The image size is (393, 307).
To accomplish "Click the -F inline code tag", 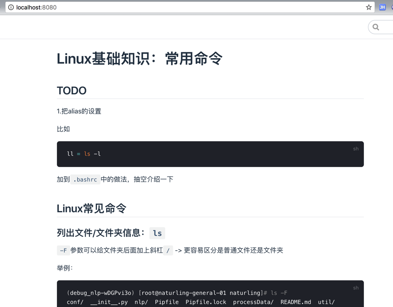I will [x=63, y=251].
